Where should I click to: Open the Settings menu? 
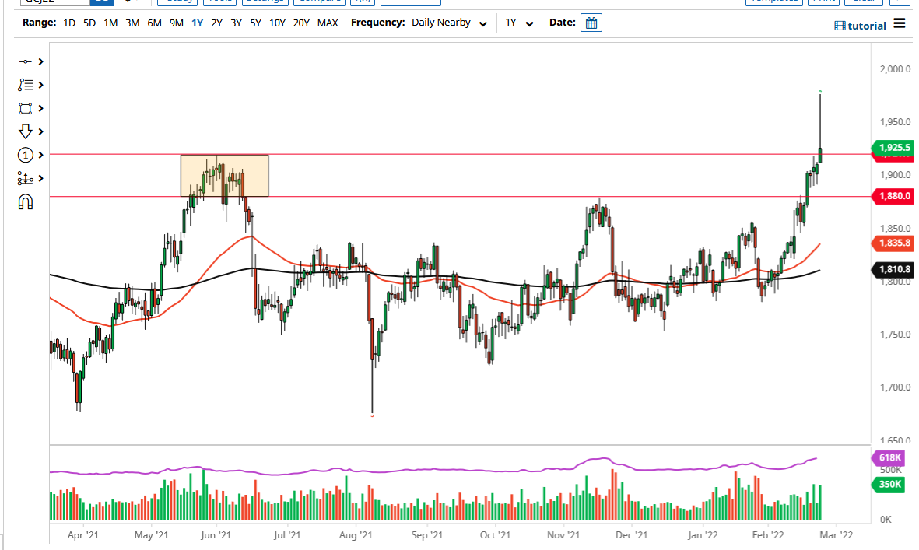265,2
